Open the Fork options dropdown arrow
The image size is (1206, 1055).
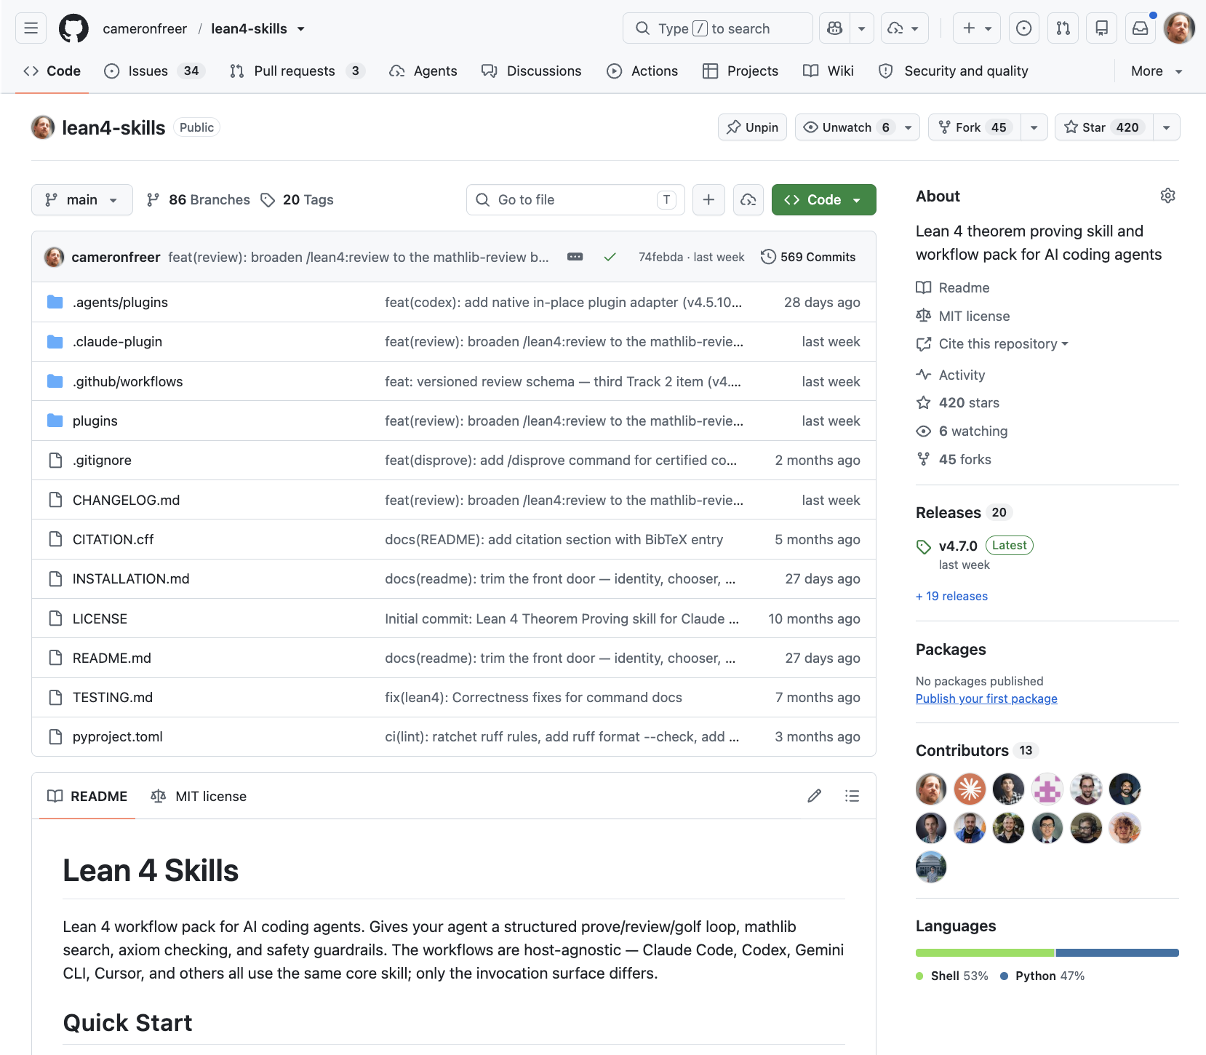click(1034, 127)
